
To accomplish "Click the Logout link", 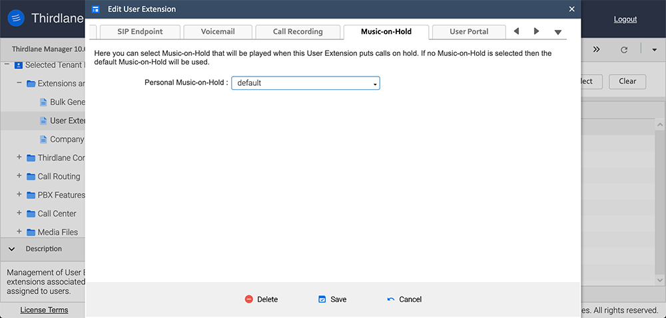I will coord(625,19).
